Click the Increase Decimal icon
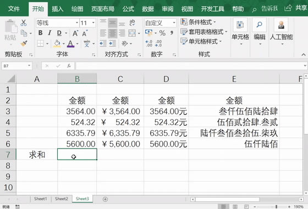Screen dimensions: 308x209 (x=149, y=43)
